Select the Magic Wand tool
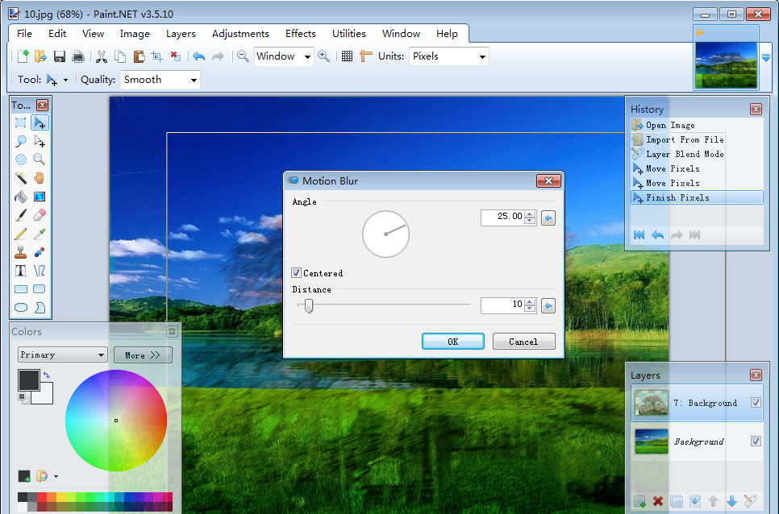 [x=21, y=178]
